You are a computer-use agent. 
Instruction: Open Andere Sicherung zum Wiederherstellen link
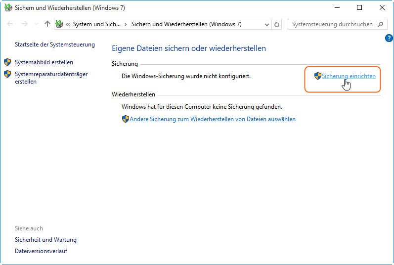click(x=213, y=119)
